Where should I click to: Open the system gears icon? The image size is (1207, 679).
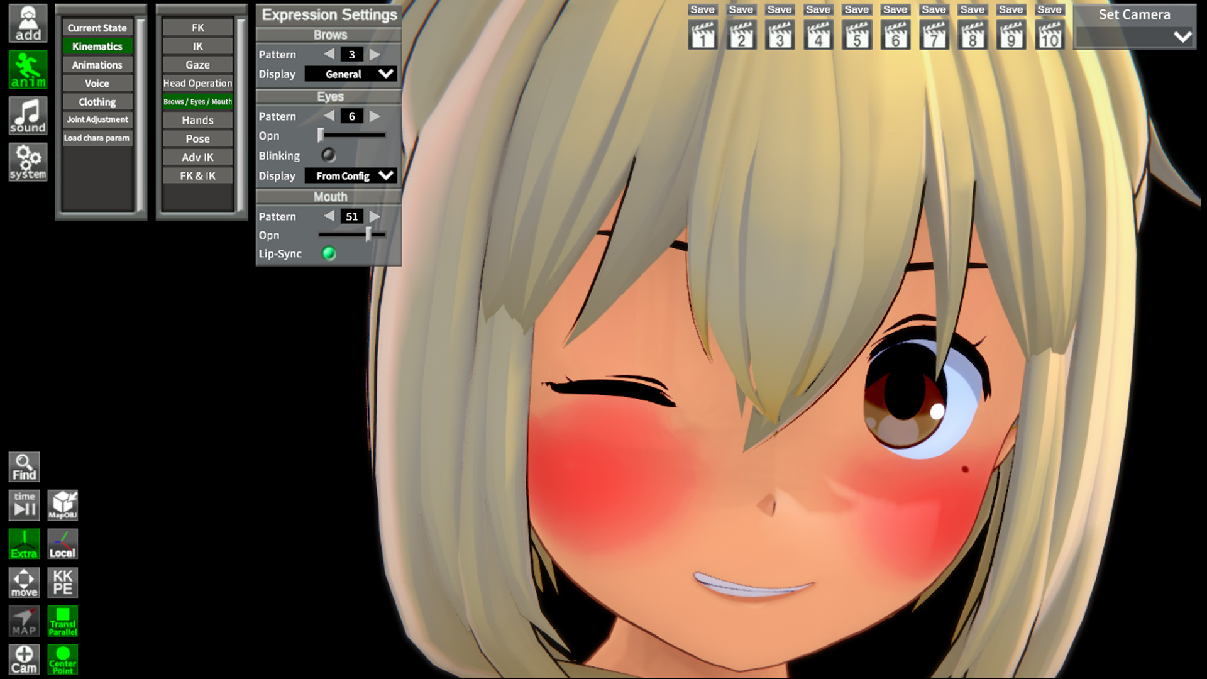point(28,162)
